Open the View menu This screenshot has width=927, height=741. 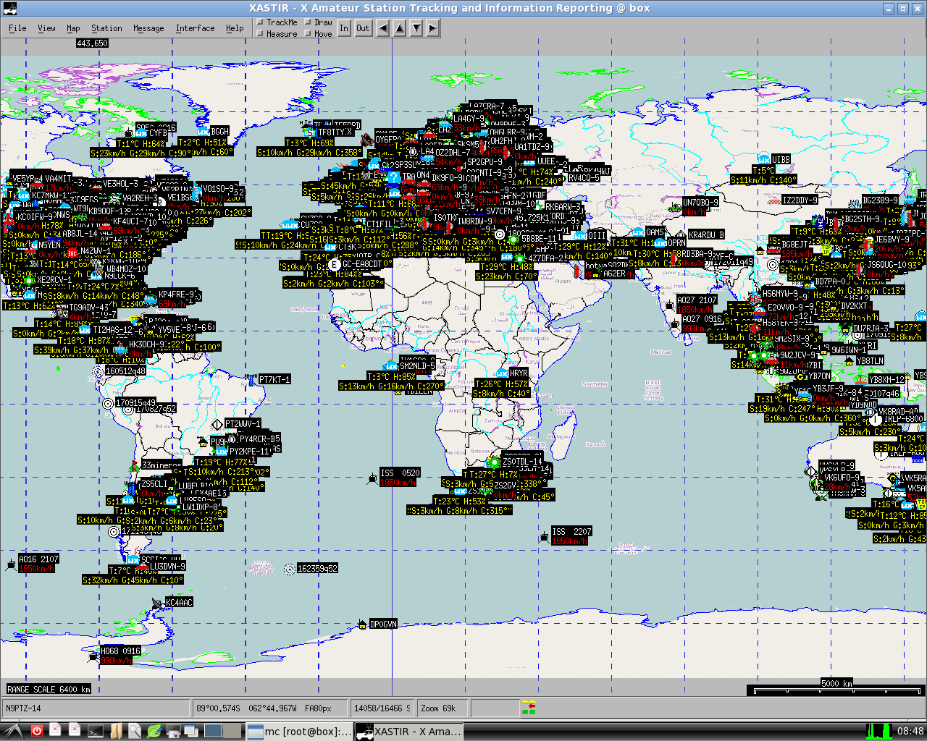click(46, 28)
